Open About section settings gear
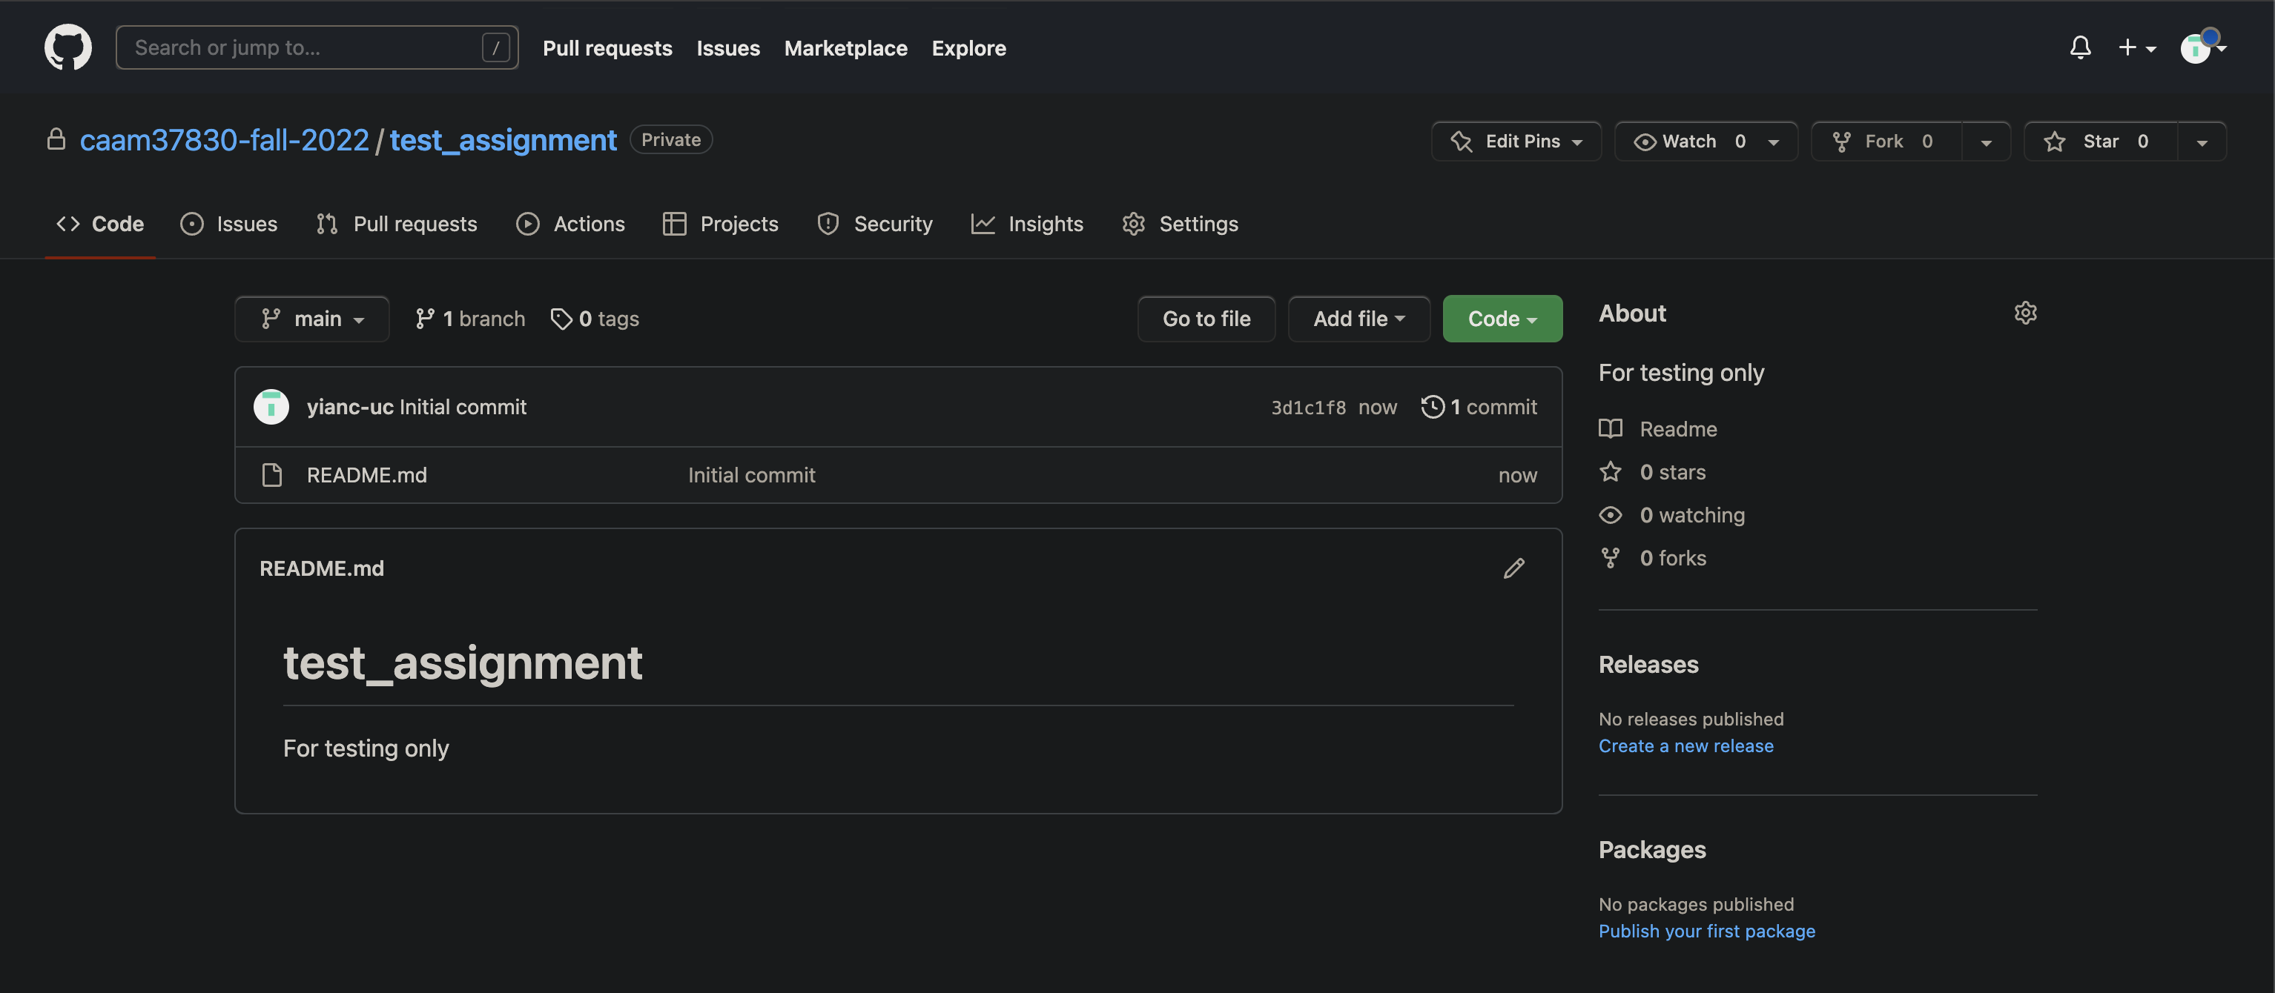Viewport: 2275px width, 993px height. click(2026, 313)
